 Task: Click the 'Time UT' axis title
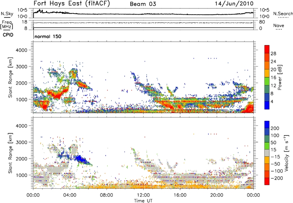pyautogui.click(x=143, y=201)
